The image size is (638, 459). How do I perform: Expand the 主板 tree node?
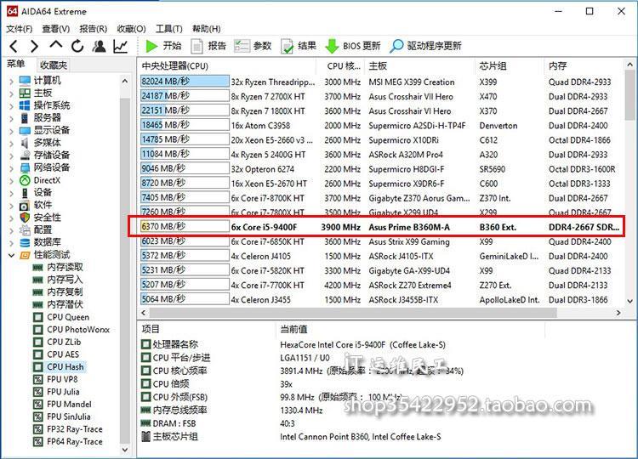(11, 93)
